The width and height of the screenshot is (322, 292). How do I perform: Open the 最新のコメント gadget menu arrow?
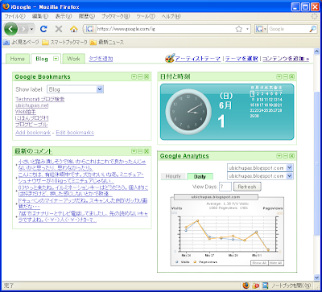coord(134,151)
